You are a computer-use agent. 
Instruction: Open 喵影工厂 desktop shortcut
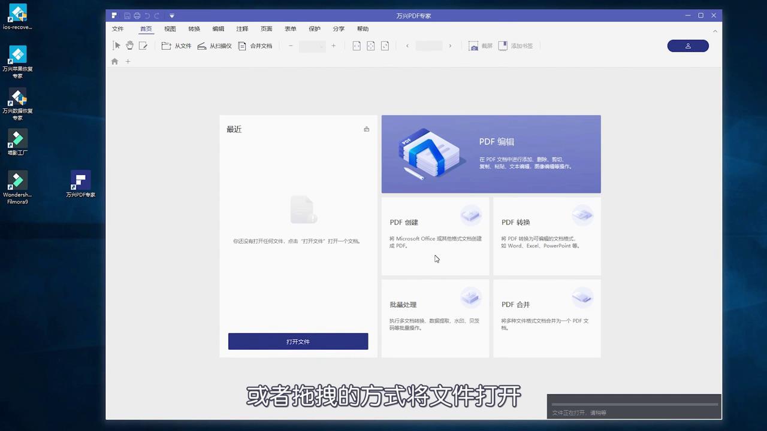click(x=17, y=142)
